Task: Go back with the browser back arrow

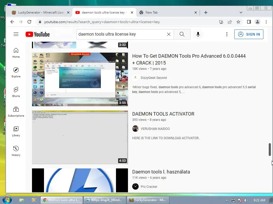Action: pos(12,22)
